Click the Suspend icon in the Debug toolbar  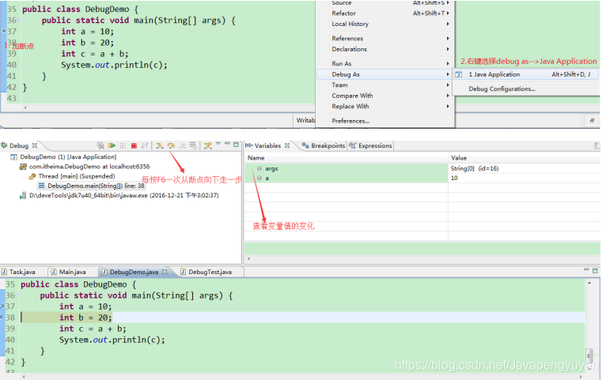tap(123, 145)
